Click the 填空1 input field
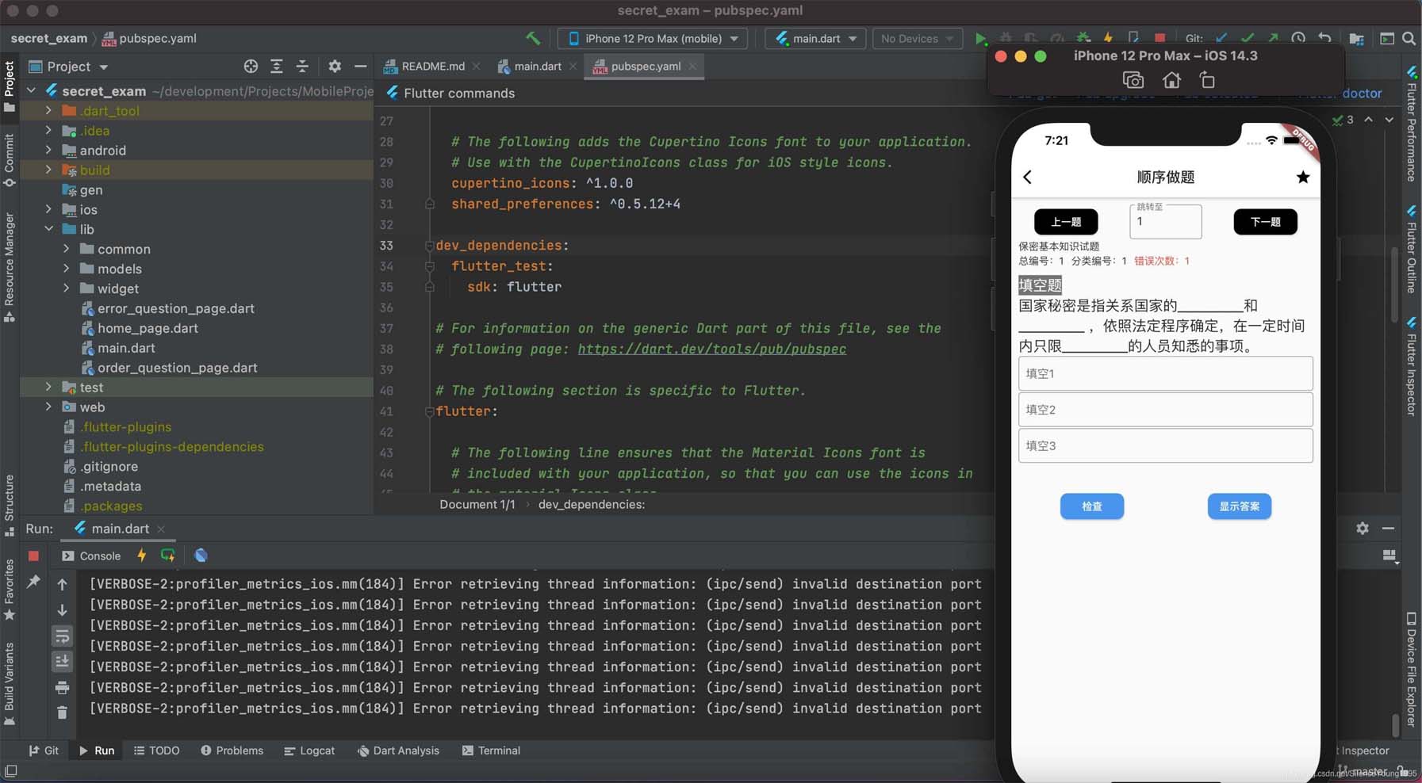The image size is (1422, 783). tap(1164, 373)
